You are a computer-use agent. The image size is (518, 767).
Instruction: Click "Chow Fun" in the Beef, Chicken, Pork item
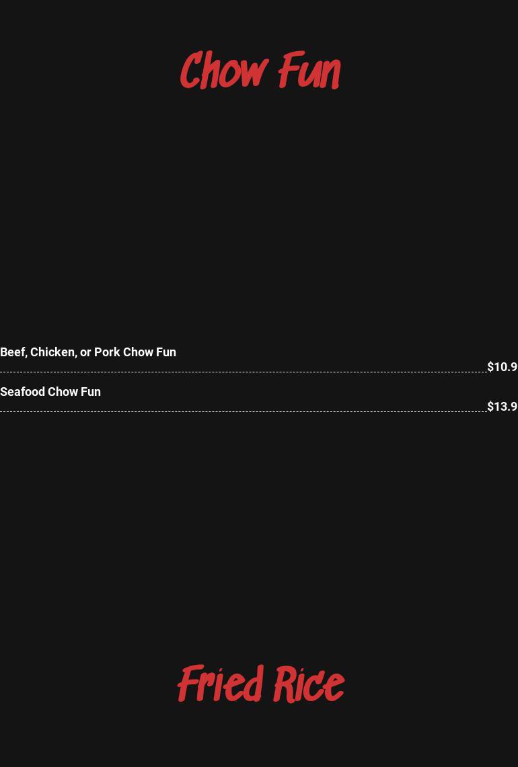point(149,352)
